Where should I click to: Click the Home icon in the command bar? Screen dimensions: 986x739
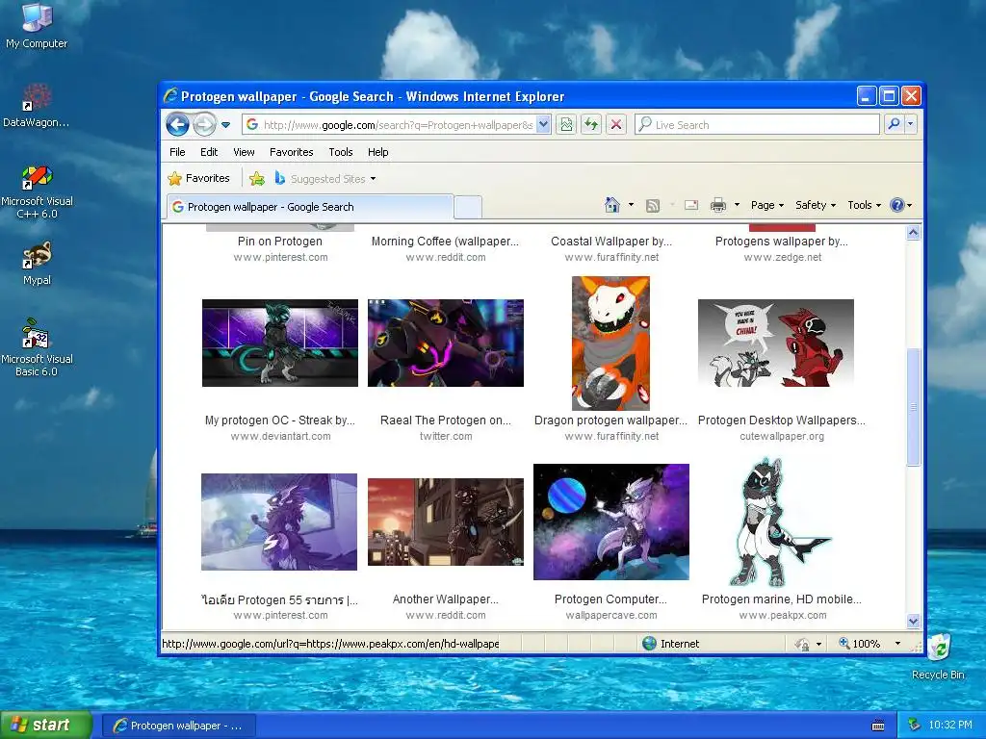611,205
